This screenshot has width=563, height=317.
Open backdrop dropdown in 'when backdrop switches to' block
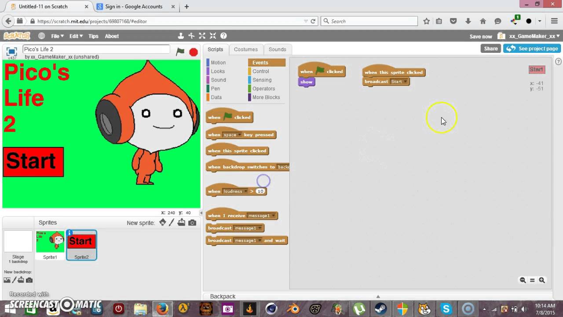[x=284, y=167]
